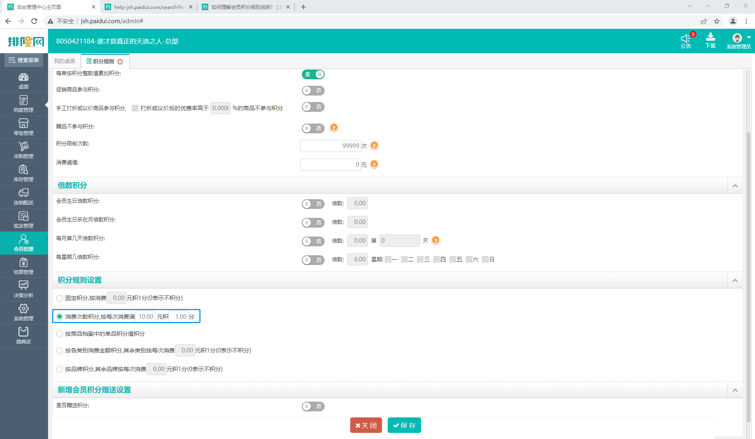Viewport: 755px width, 439px height.
Task: Click the 搜索菜单 search menu button
Action: pos(24,60)
